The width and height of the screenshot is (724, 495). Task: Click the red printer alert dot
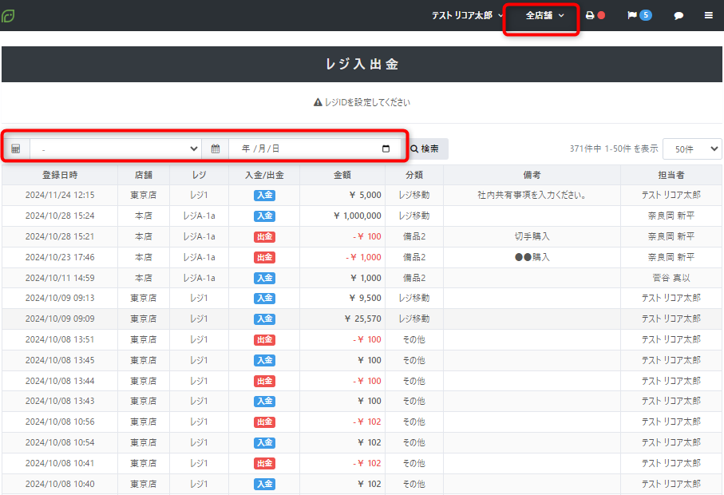[x=601, y=15]
